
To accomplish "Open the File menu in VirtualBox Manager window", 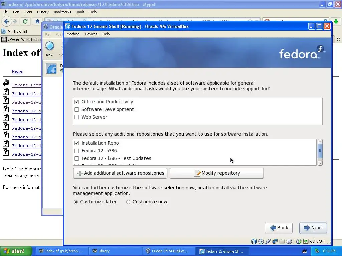I will pos(47,34).
